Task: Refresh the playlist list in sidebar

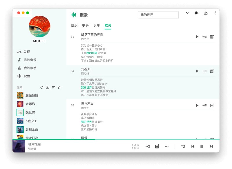Action: coord(42,87)
